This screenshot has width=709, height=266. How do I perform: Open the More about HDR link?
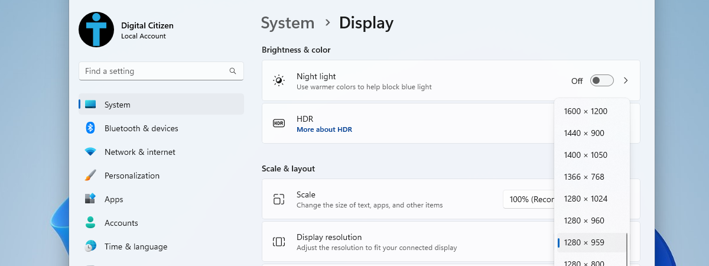coord(324,129)
